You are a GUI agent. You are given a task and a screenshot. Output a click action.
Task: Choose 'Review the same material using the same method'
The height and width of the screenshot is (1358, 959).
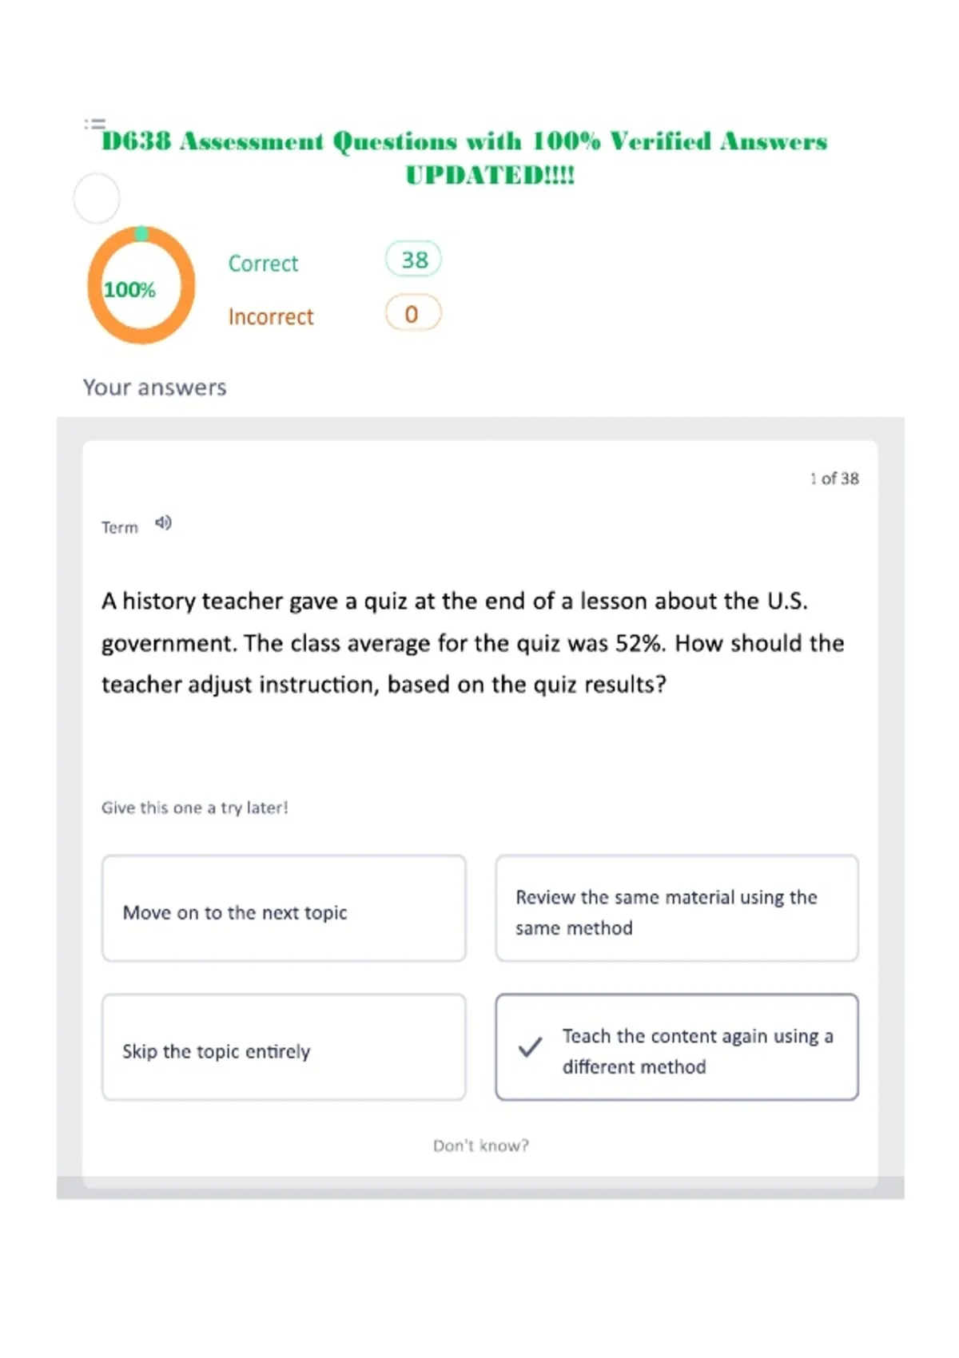coord(677,908)
